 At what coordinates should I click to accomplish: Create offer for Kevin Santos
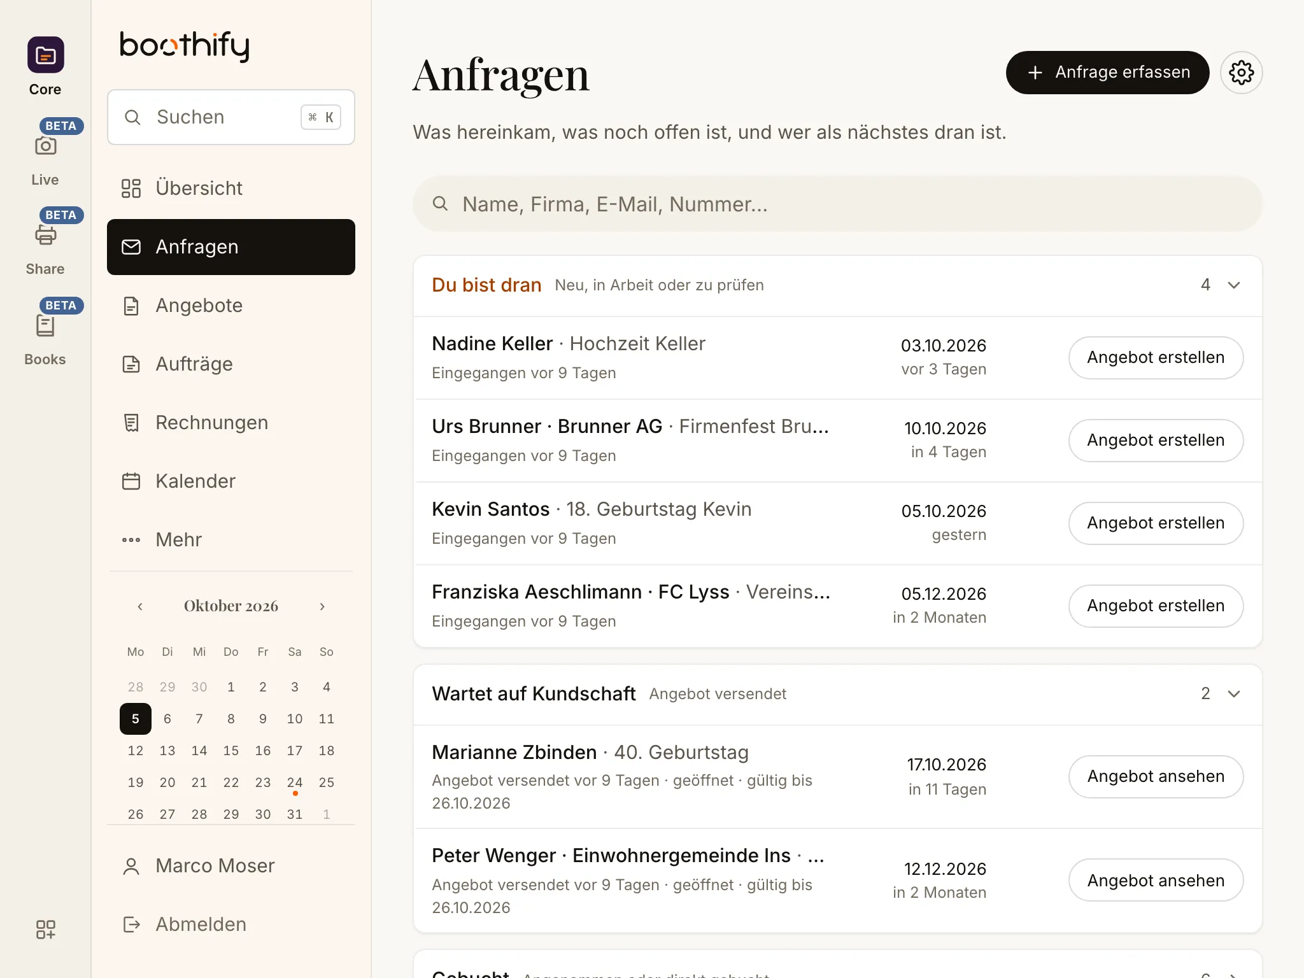pyautogui.click(x=1156, y=523)
